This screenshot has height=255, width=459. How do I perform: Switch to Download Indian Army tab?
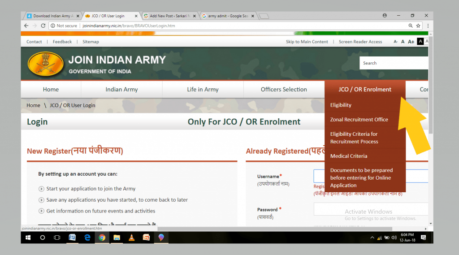(52, 16)
